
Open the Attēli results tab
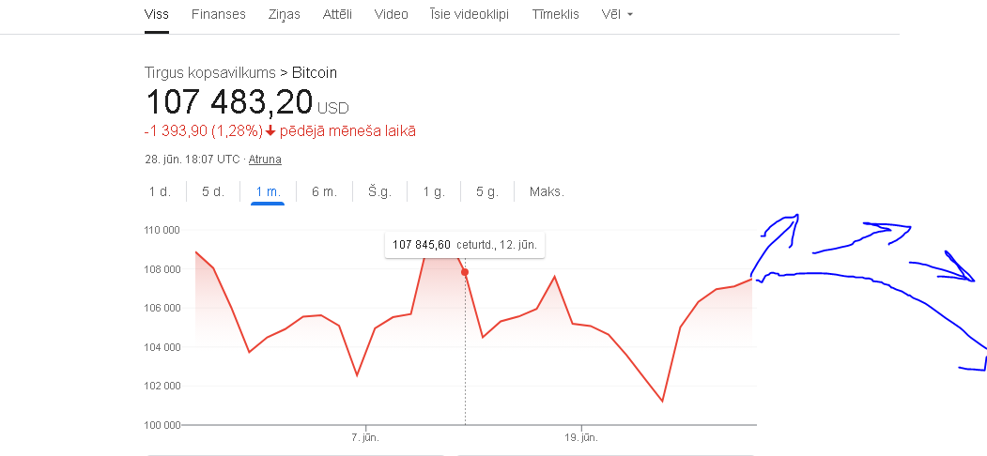point(338,15)
